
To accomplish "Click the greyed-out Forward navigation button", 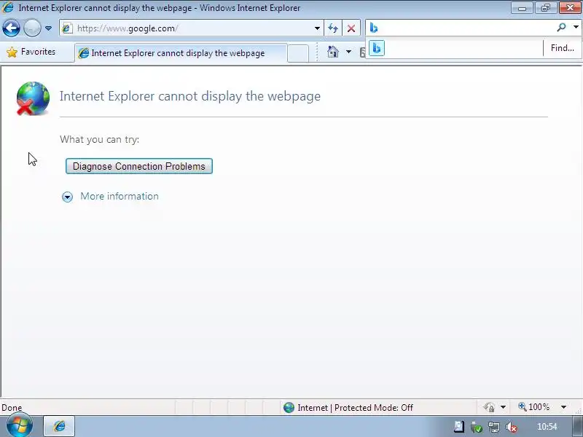I will point(32,28).
